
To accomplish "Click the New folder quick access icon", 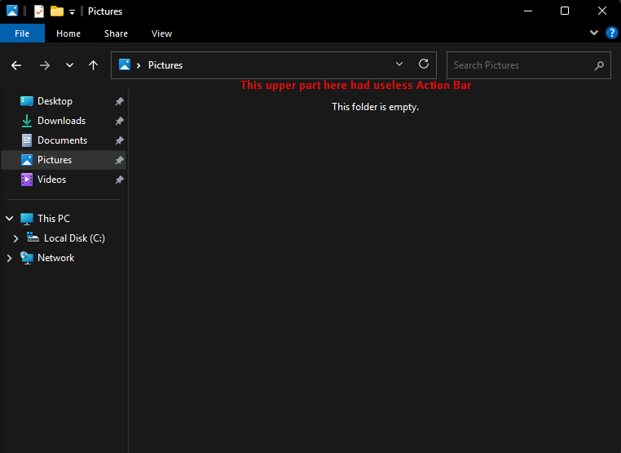I will point(57,11).
